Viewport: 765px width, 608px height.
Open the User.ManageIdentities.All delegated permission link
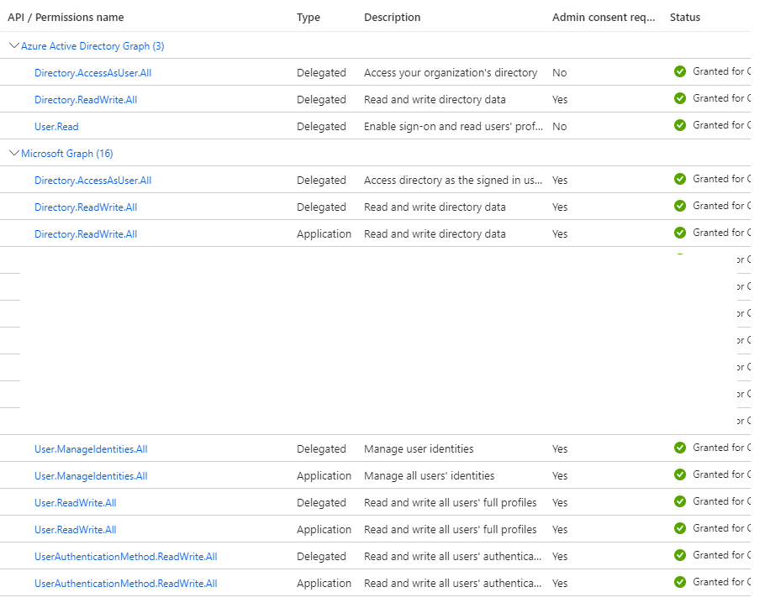[x=91, y=448]
